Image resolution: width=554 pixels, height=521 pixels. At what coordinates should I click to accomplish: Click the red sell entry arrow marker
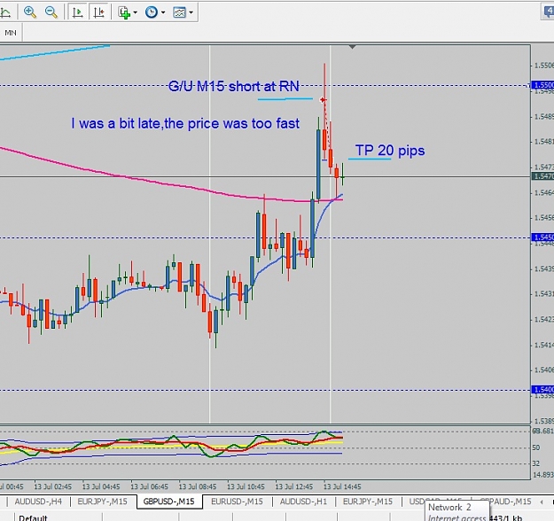tap(323, 100)
